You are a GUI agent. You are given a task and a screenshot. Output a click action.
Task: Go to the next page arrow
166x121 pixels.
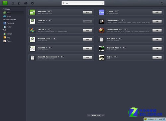[x=103, y=116]
